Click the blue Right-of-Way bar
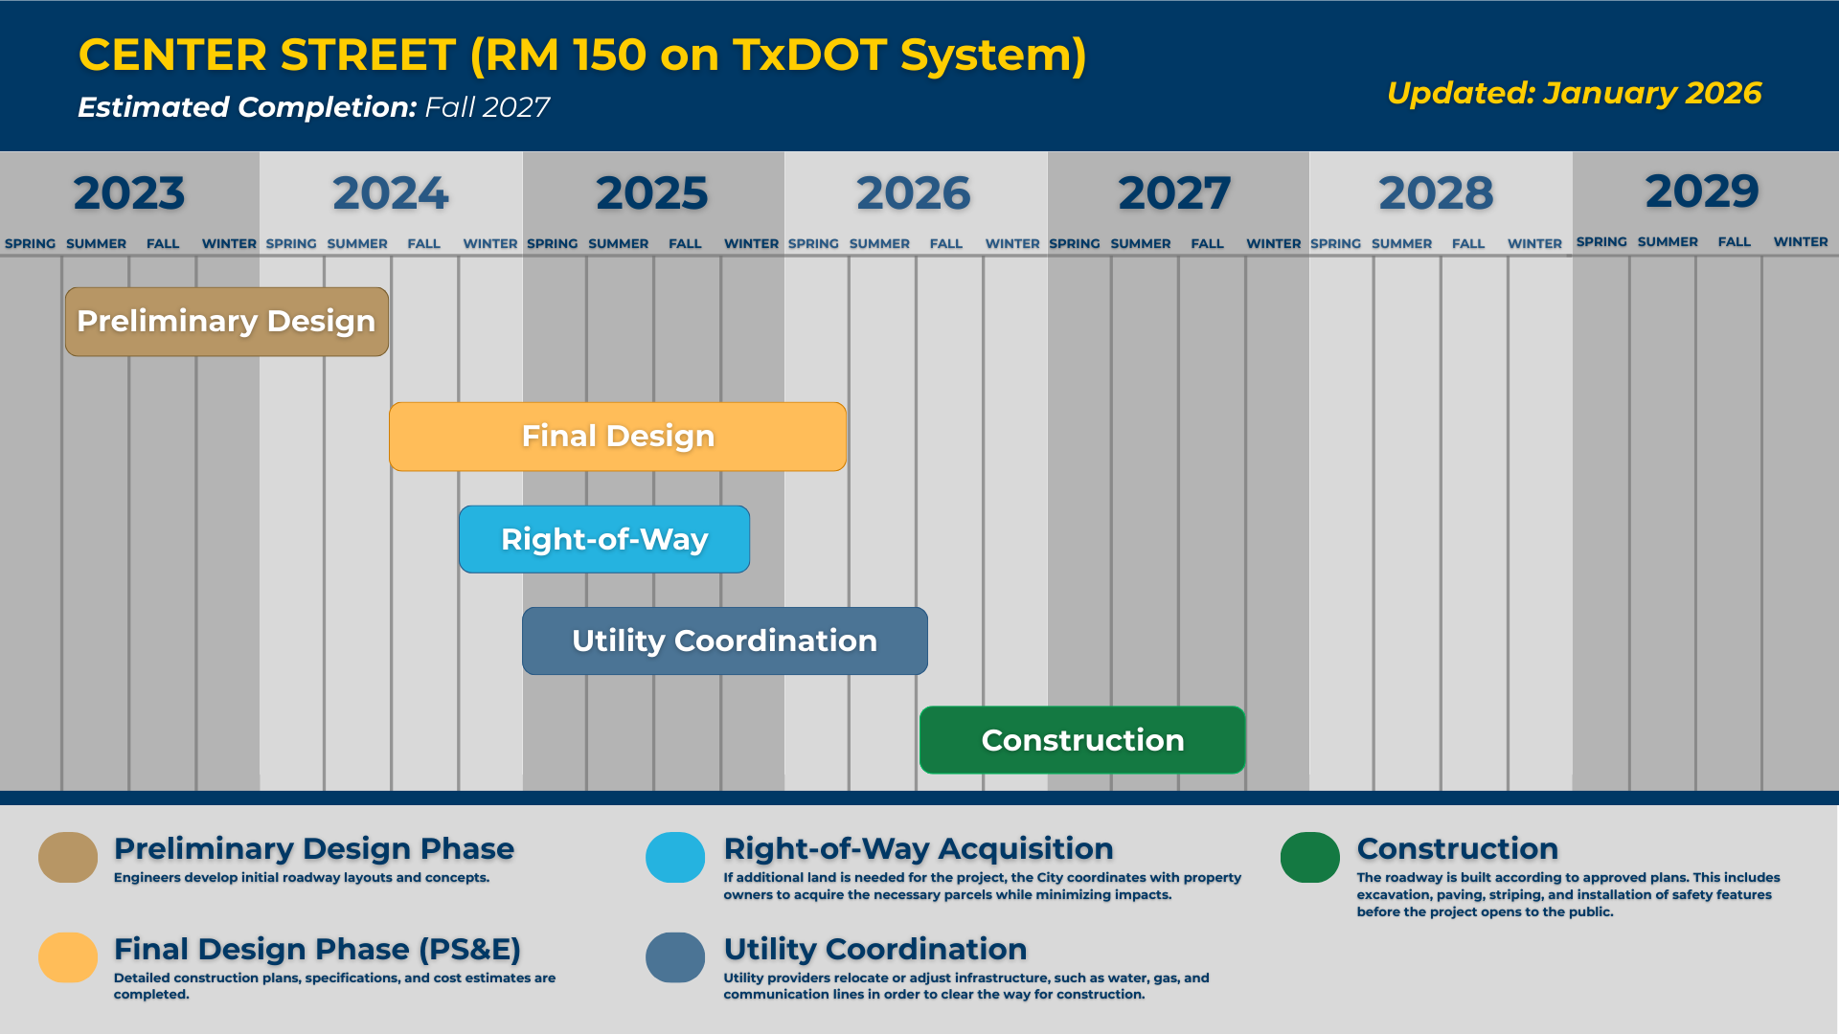The image size is (1839, 1034). pos(603,539)
